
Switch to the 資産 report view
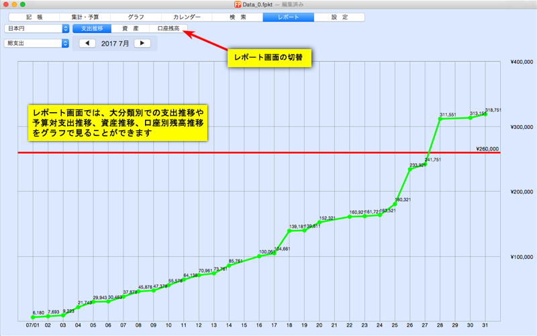tap(131, 29)
